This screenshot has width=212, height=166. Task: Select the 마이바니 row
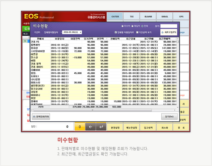pyautogui.click(x=103, y=95)
